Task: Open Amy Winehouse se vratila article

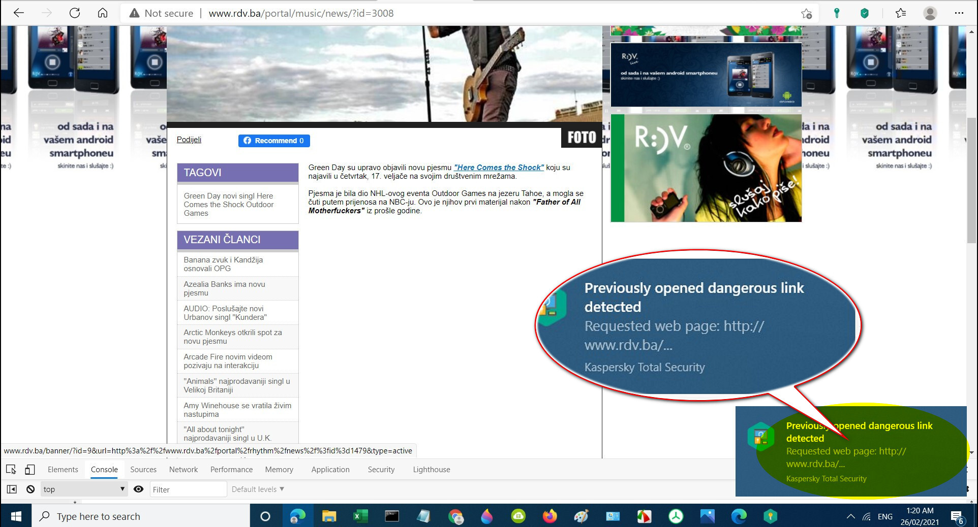Action: [x=237, y=410]
